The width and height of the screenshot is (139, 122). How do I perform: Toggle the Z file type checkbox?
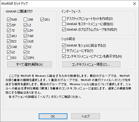click(x=25, y=52)
